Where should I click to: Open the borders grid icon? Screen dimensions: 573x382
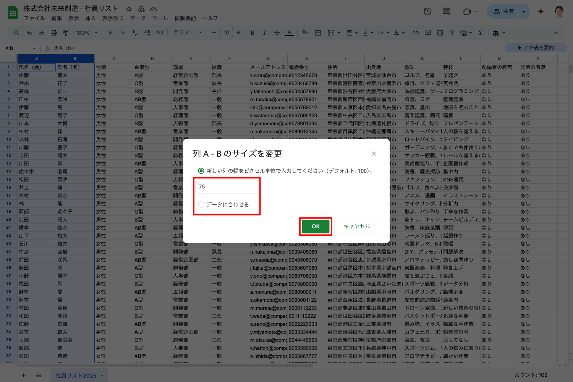click(x=318, y=33)
